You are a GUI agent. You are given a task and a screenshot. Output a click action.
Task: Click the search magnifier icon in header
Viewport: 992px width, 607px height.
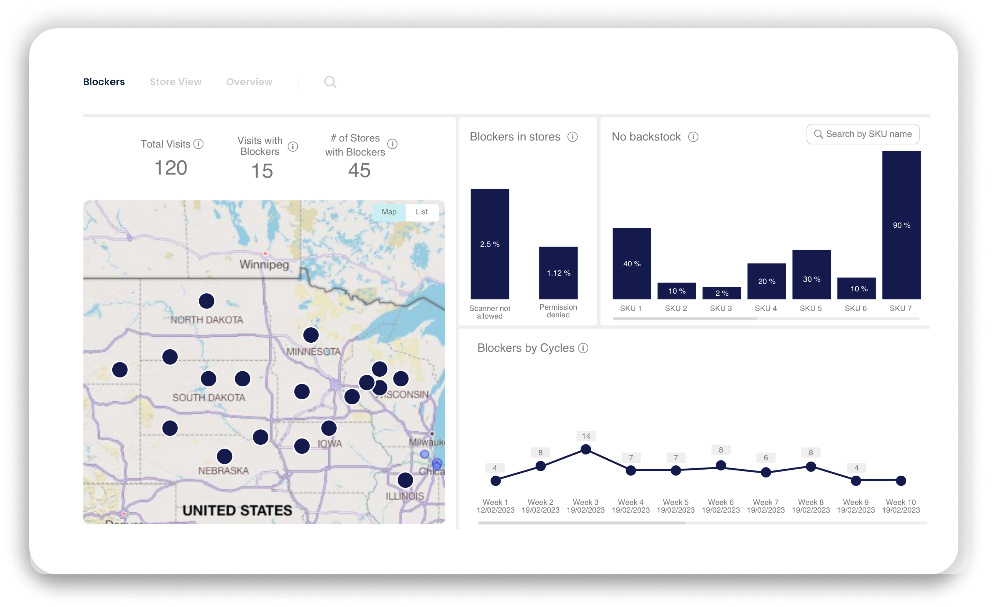(x=330, y=82)
